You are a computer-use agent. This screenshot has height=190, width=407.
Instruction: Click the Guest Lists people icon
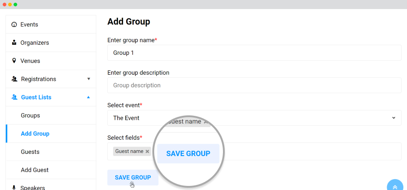(14, 97)
